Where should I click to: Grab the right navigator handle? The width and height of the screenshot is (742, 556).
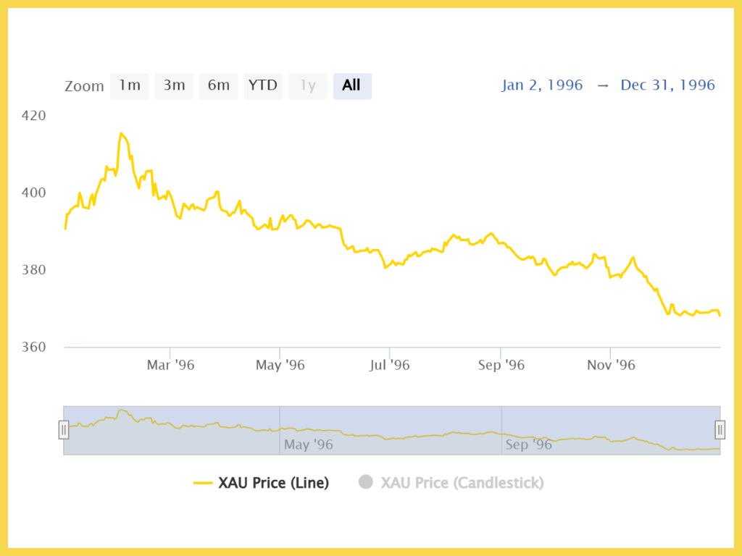pyautogui.click(x=720, y=430)
